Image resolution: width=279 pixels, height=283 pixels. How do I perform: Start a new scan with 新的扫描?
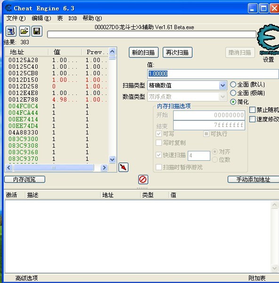point(143,53)
